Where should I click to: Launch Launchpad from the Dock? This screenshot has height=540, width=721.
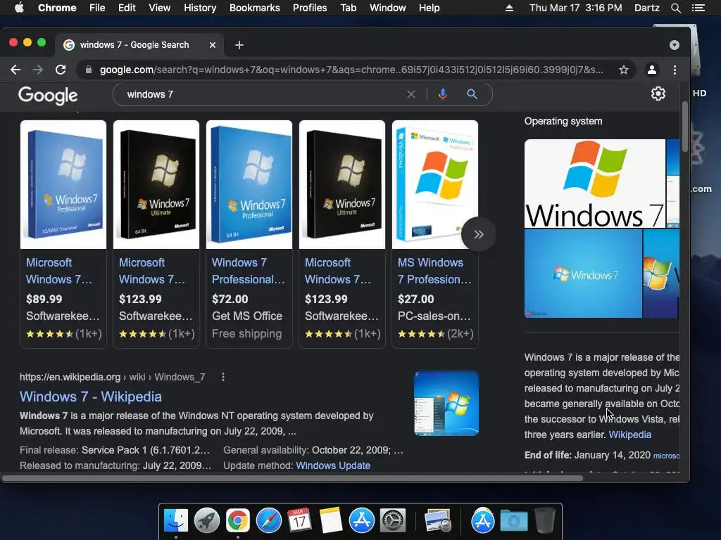click(207, 520)
